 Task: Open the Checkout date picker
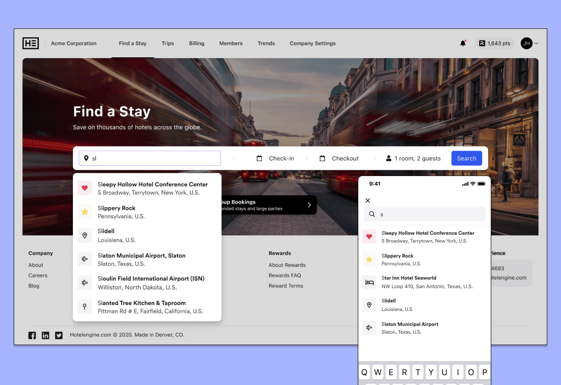pos(339,158)
